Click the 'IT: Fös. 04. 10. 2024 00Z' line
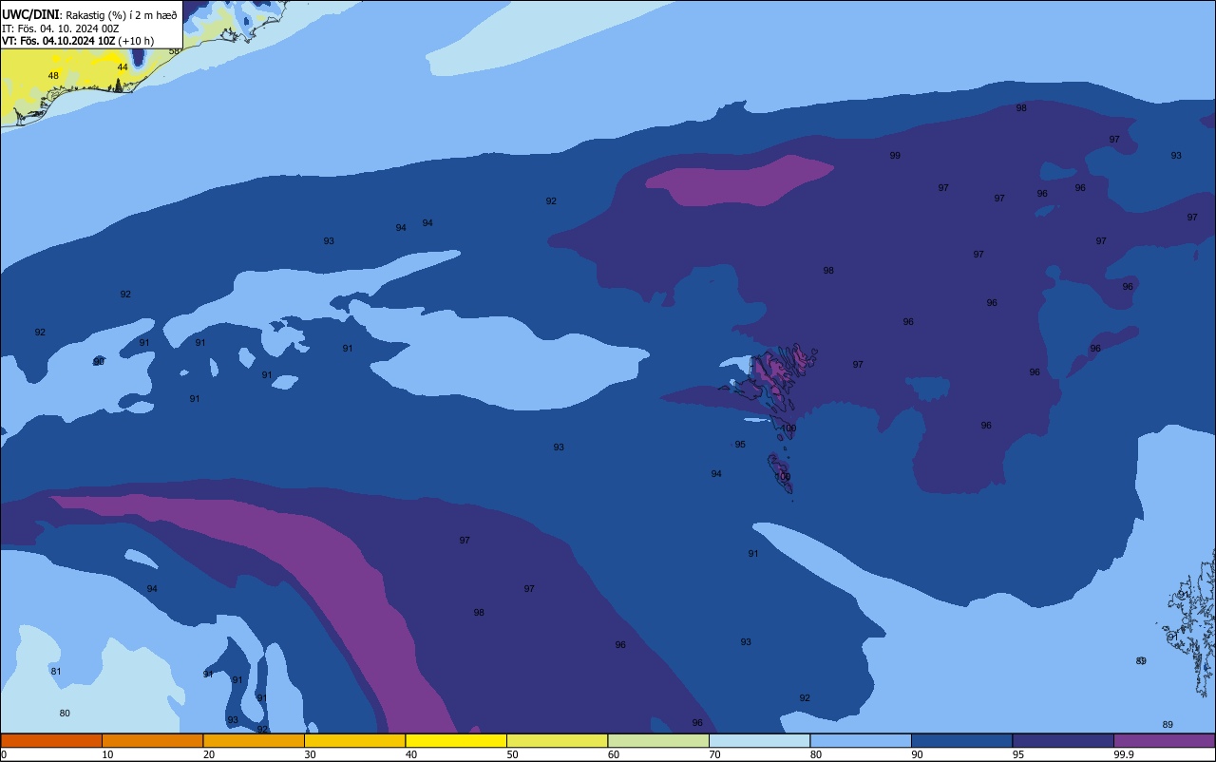 (x=60, y=29)
